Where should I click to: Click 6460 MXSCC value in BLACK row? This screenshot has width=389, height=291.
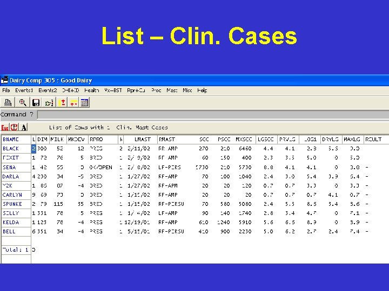click(x=245, y=149)
